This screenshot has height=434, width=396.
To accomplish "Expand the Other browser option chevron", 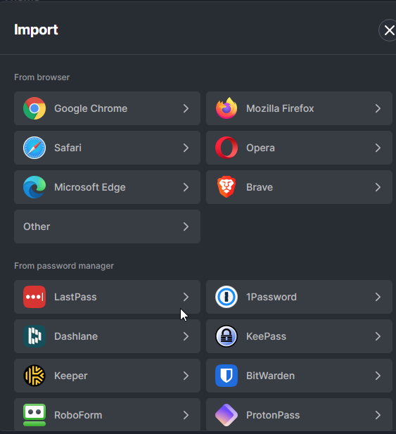I will (186, 226).
